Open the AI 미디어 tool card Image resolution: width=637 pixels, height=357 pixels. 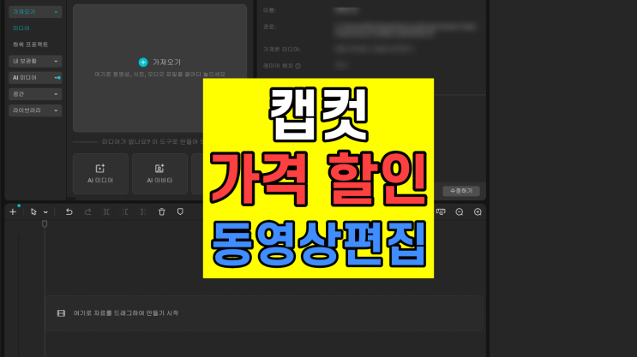click(100, 174)
